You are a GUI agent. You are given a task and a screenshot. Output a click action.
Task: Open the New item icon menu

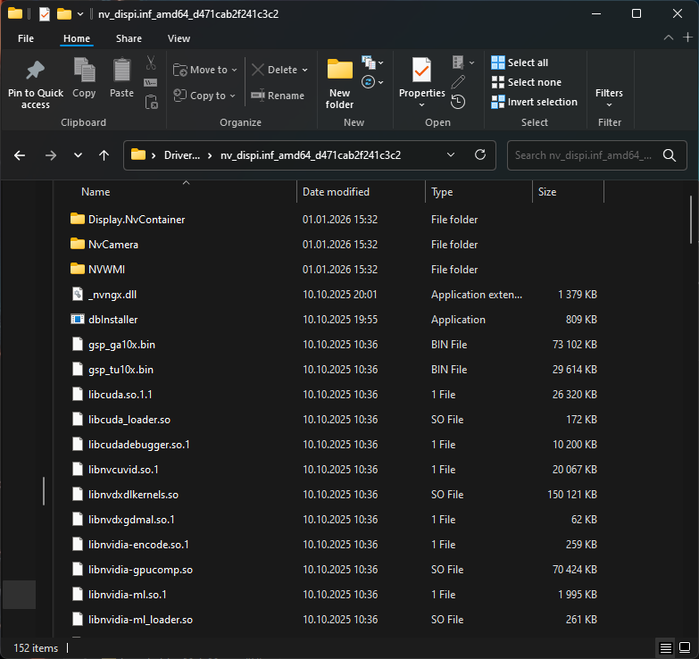pos(372,63)
